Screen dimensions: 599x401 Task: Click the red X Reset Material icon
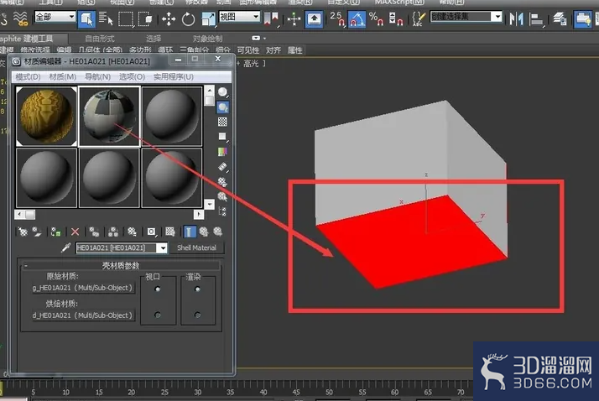point(75,232)
